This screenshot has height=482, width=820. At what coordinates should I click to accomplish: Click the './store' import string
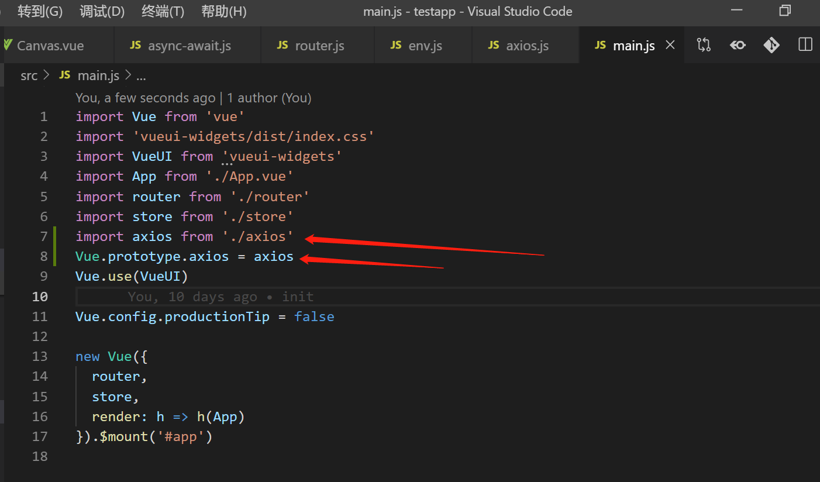257,216
